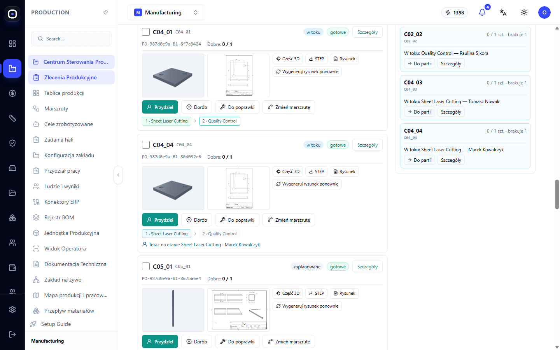The height and width of the screenshot is (350, 560).
Task: Tick the checkbox for order C05_01
Action: (x=146, y=266)
